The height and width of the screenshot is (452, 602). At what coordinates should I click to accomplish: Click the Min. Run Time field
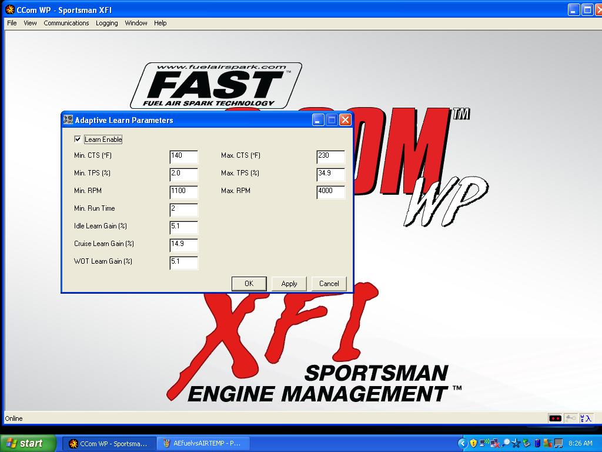[184, 210]
